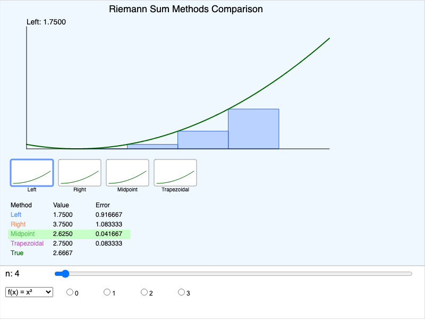This screenshot has width=425, height=320.
Task: Select radio button 0
Action: tap(70, 291)
